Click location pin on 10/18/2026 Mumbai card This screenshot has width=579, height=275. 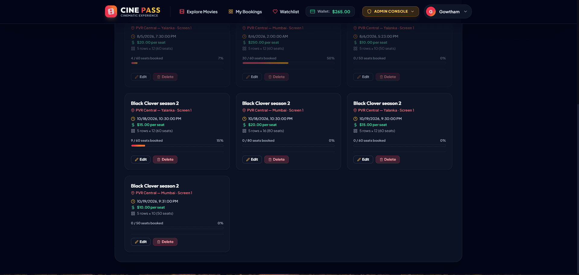click(244, 110)
